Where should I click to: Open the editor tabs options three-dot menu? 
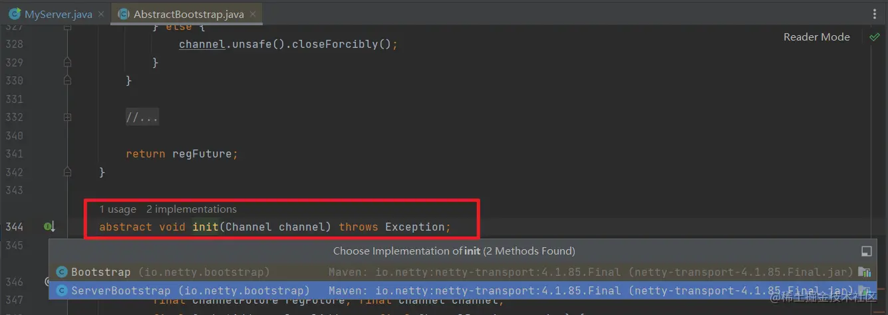coord(875,13)
